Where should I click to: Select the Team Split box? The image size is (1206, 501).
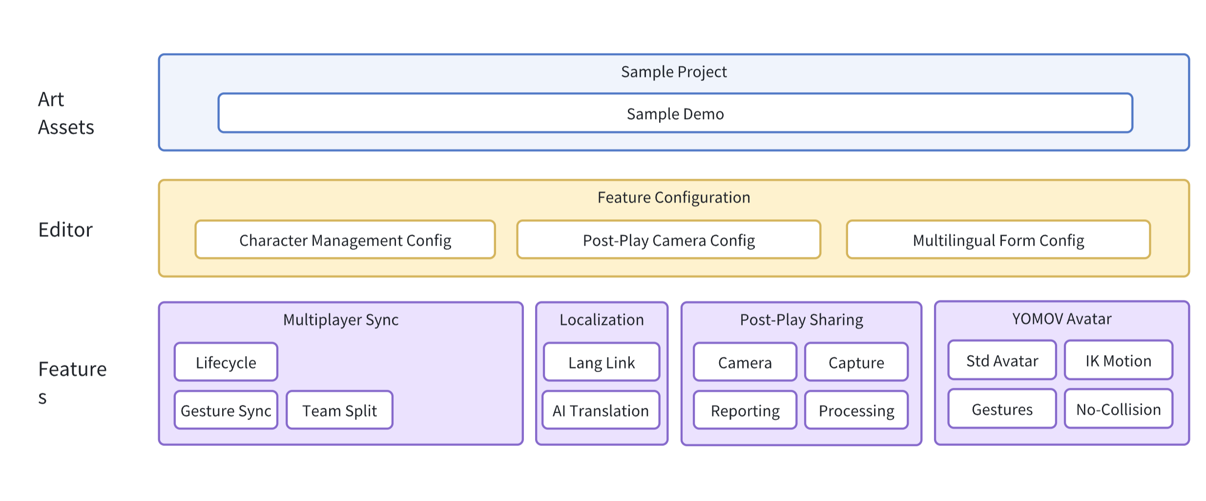point(339,410)
